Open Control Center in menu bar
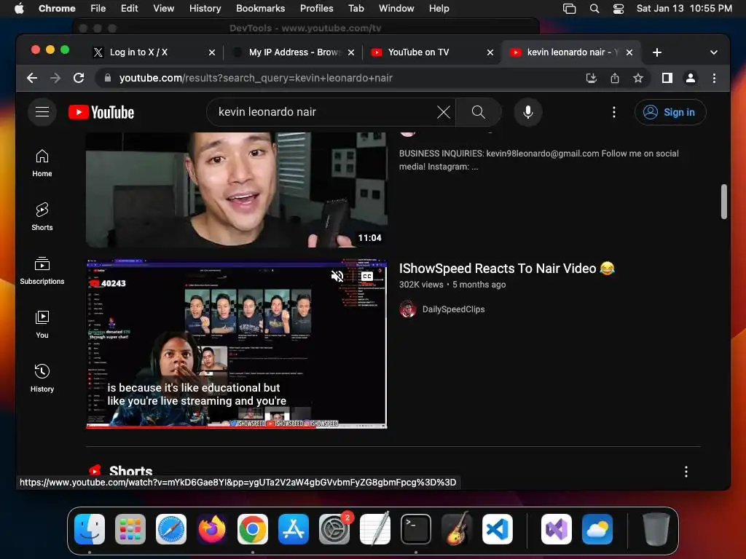This screenshot has height=559, width=746. [x=618, y=9]
